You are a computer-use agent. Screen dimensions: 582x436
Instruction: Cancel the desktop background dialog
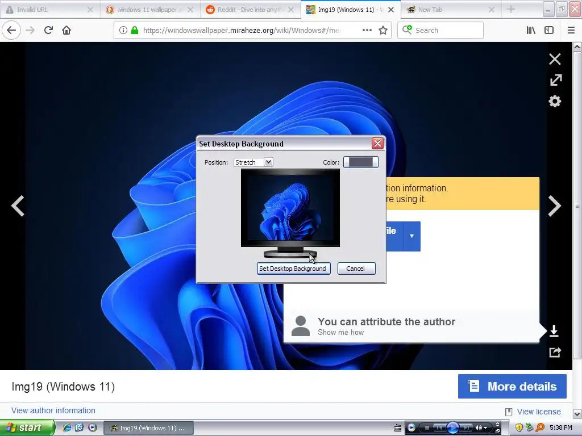pyautogui.click(x=356, y=269)
